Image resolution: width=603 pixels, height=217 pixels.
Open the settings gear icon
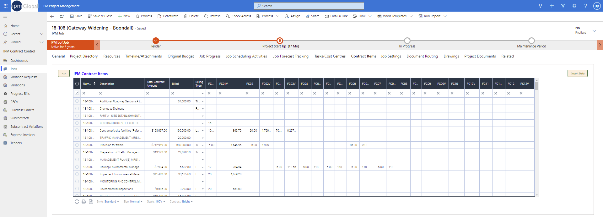pyautogui.click(x=574, y=6)
